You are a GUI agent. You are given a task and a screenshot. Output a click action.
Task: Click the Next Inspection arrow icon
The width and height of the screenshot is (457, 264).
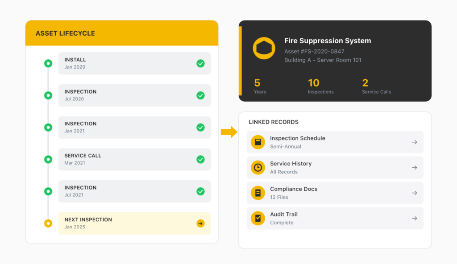click(200, 223)
